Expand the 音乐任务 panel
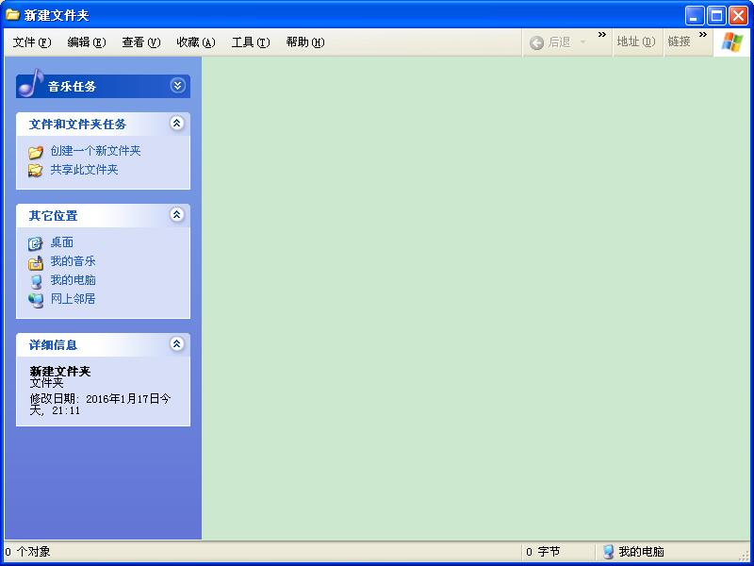 click(x=177, y=85)
